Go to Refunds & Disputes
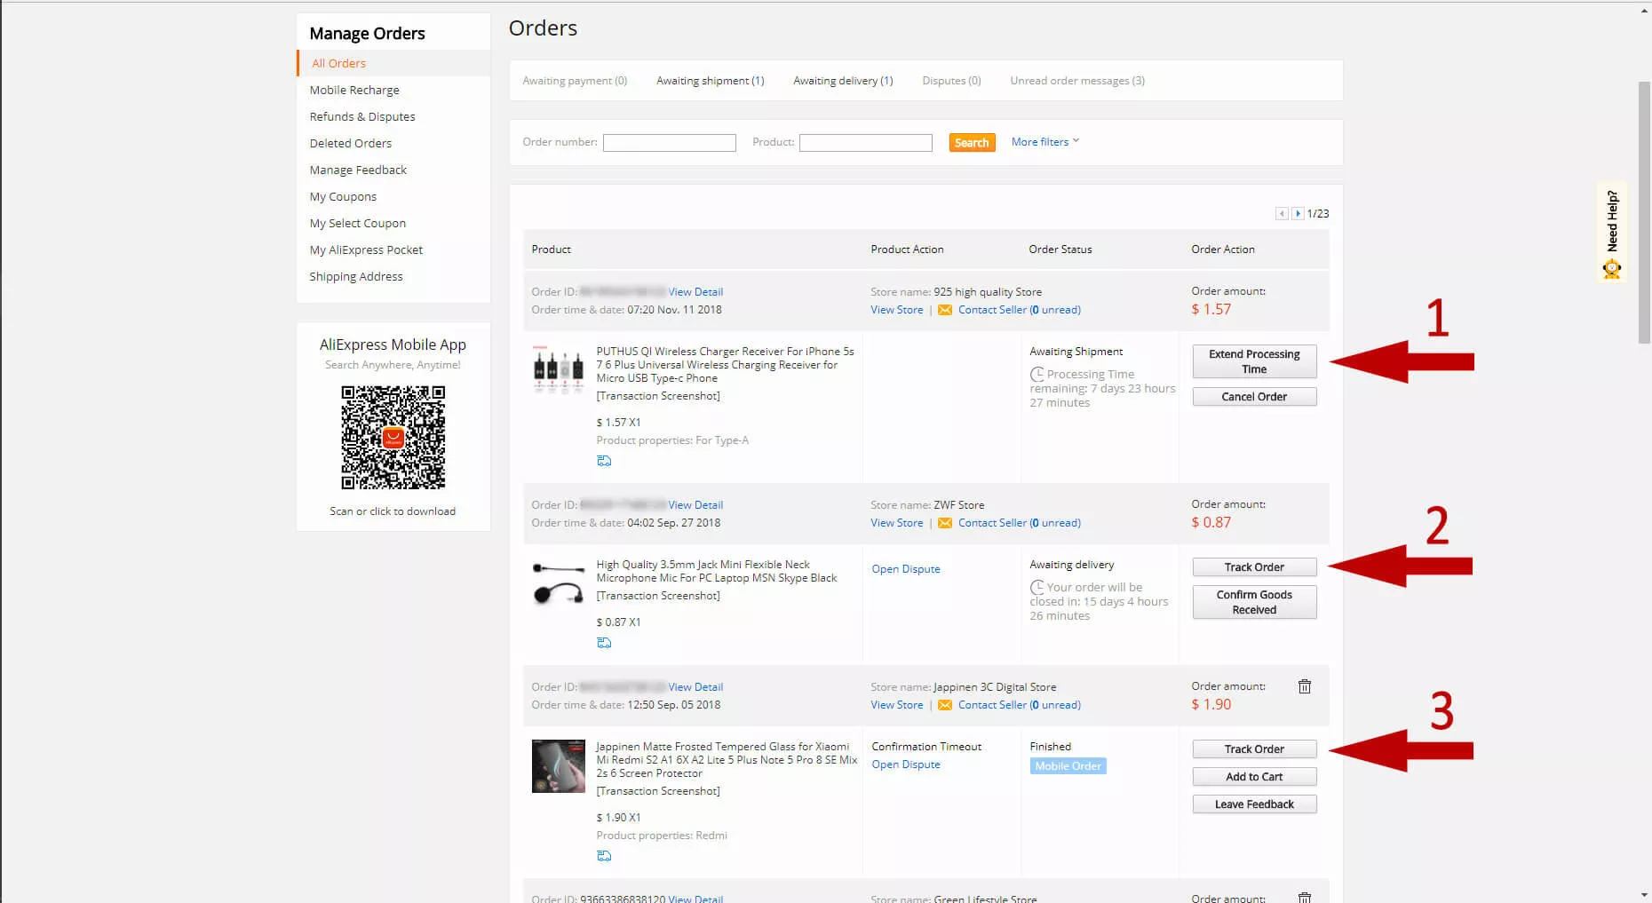The width and height of the screenshot is (1652, 903). click(x=362, y=116)
